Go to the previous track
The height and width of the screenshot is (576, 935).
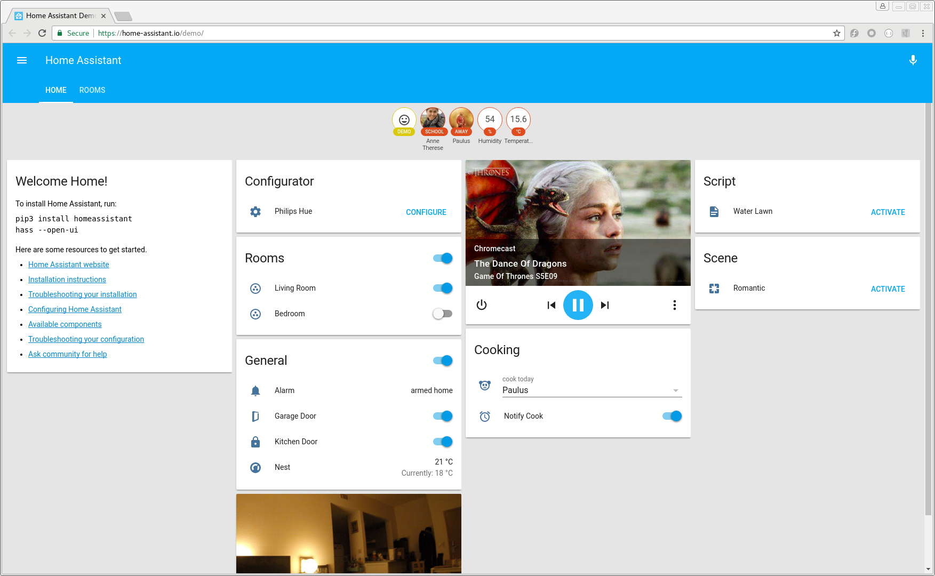552,305
